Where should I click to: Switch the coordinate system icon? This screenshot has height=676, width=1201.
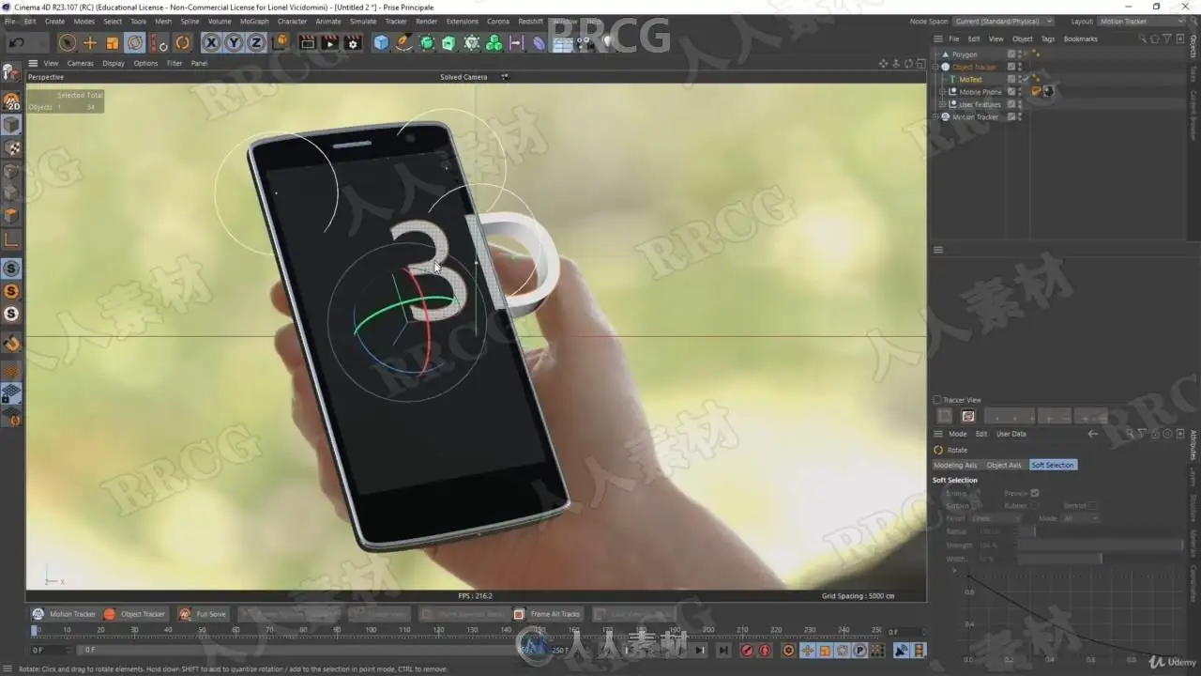click(x=280, y=43)
